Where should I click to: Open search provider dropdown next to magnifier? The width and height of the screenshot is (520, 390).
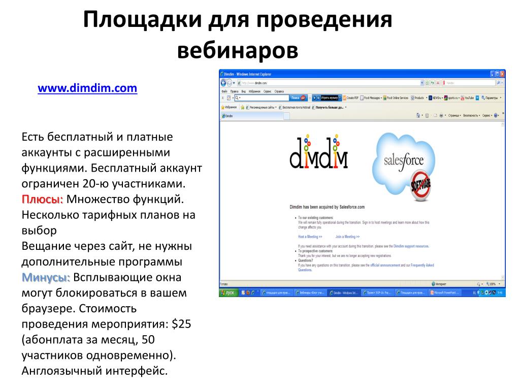pyautogui.click(x=502, y=83)
